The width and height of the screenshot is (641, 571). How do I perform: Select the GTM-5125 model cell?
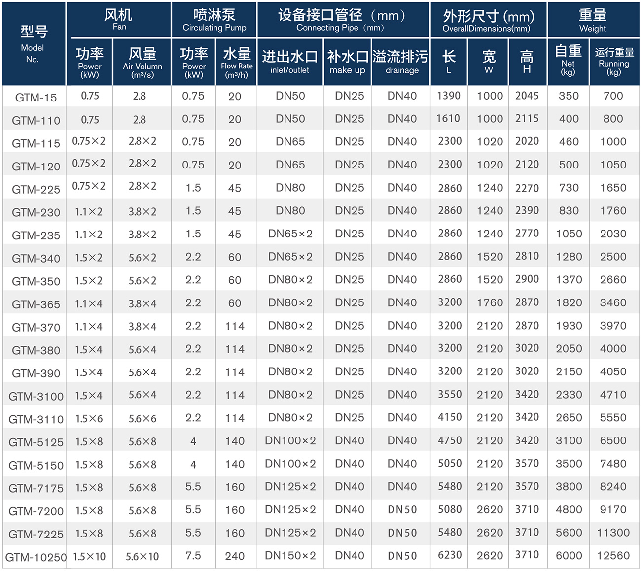pyautogui.click(x=36, y=442)
